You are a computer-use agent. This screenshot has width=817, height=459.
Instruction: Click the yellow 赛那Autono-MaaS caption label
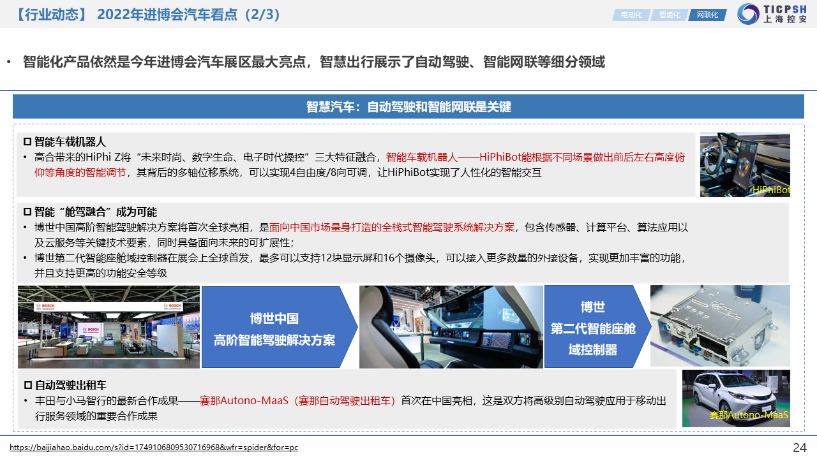click(x=749, y=415)
